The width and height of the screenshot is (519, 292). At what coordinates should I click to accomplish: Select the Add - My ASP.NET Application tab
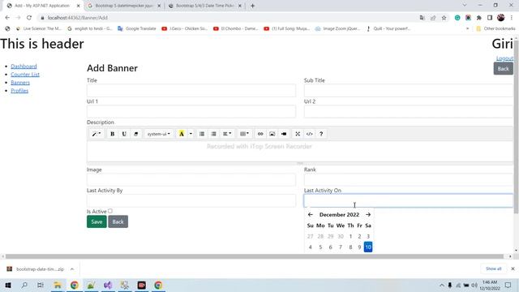pyautogui.click(x=42, y=6)
